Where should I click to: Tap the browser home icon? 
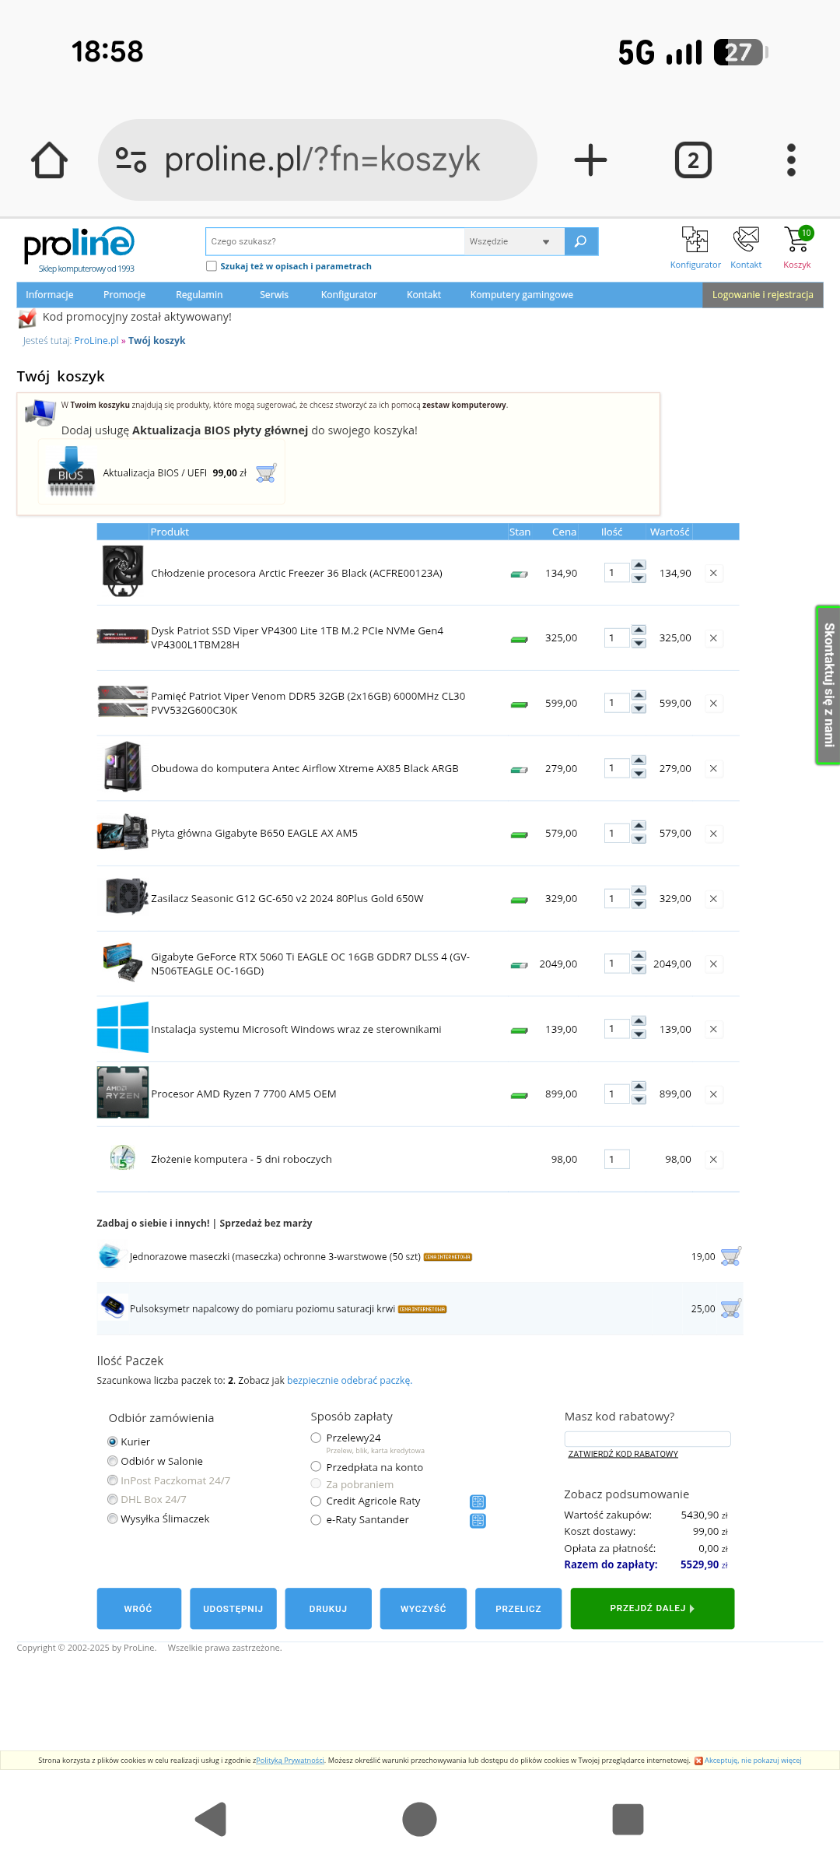(49, 160)
